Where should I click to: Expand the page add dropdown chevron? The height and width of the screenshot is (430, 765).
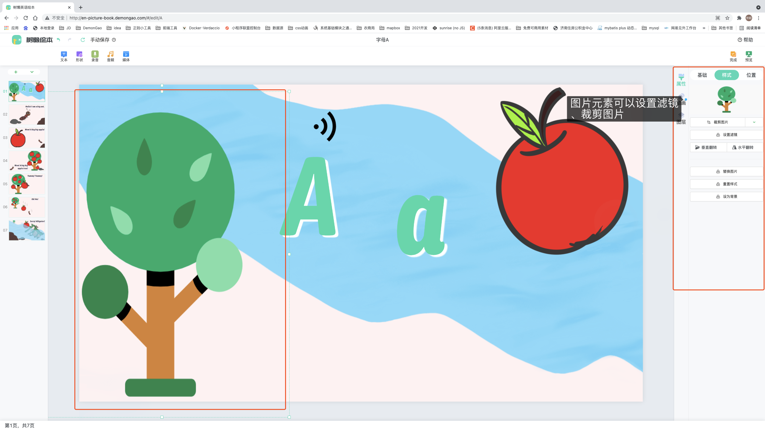[32, 72]
